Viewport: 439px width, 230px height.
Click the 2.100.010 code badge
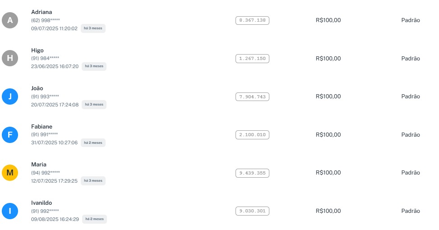(252, 134)
